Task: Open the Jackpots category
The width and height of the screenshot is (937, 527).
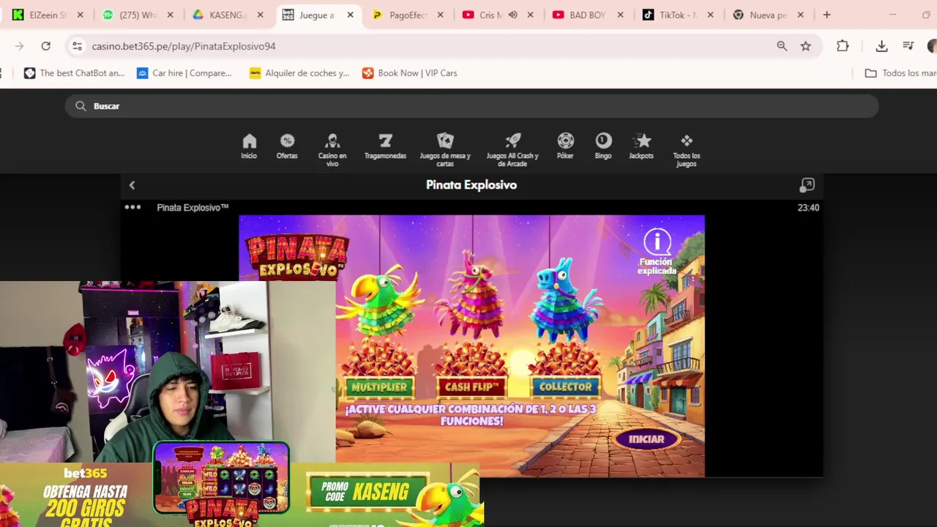Action: pos(641,146)
